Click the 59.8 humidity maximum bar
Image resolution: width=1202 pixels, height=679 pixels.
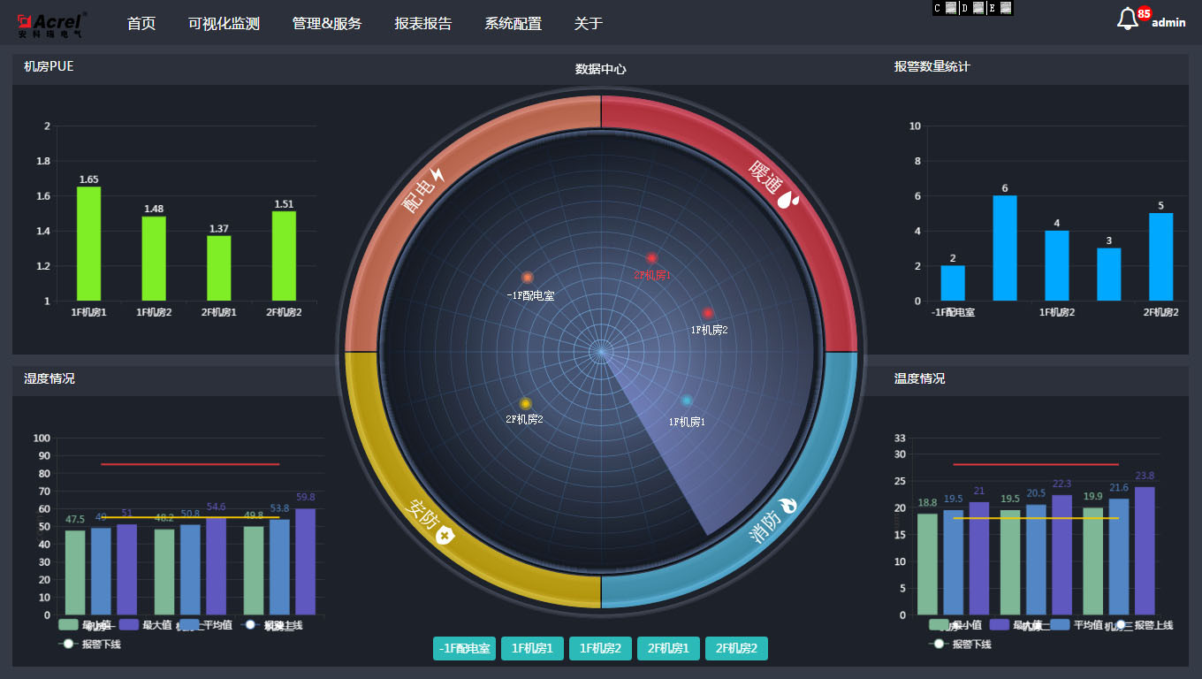point(306,561)
